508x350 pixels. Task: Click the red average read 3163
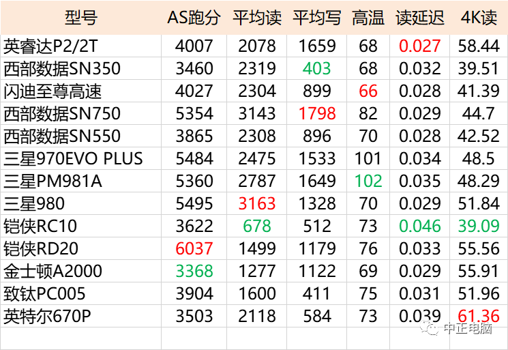click(257, 203)
